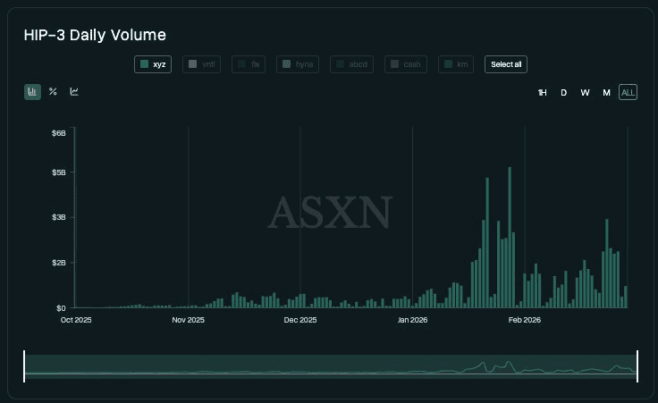This screenshot has width=658, height=403.
Task: Click the left range slider handle
Action: tap(24, 366)
